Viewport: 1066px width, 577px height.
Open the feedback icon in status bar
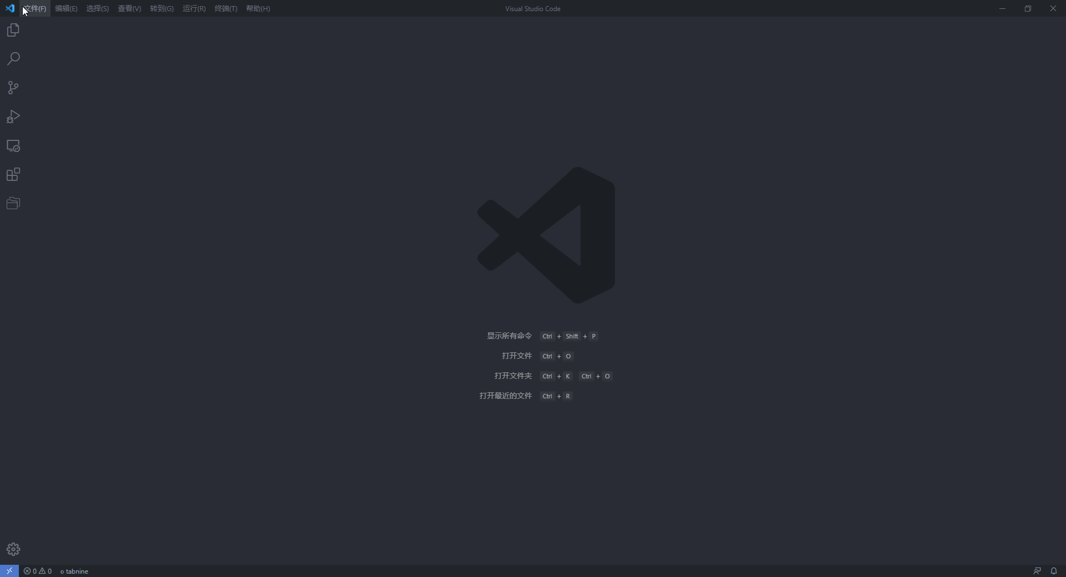tap(1037, 571)
